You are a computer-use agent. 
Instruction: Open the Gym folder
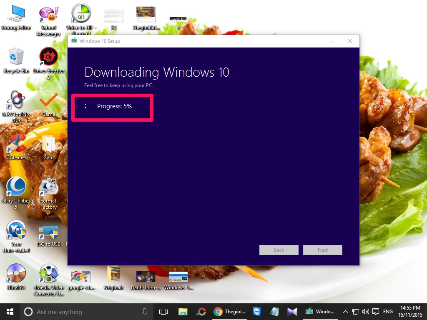tap(48, 147)
